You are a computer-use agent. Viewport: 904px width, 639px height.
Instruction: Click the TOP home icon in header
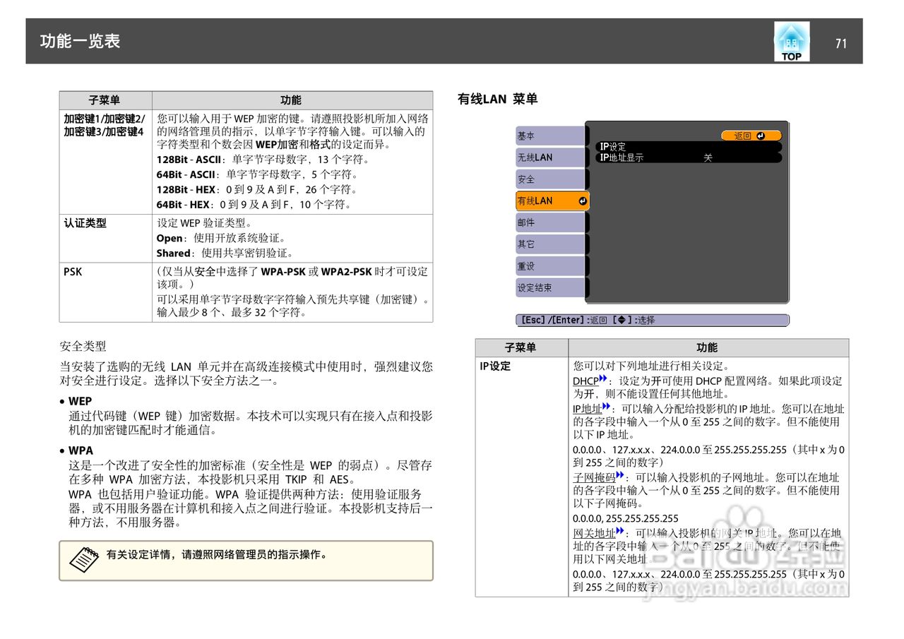792,42
